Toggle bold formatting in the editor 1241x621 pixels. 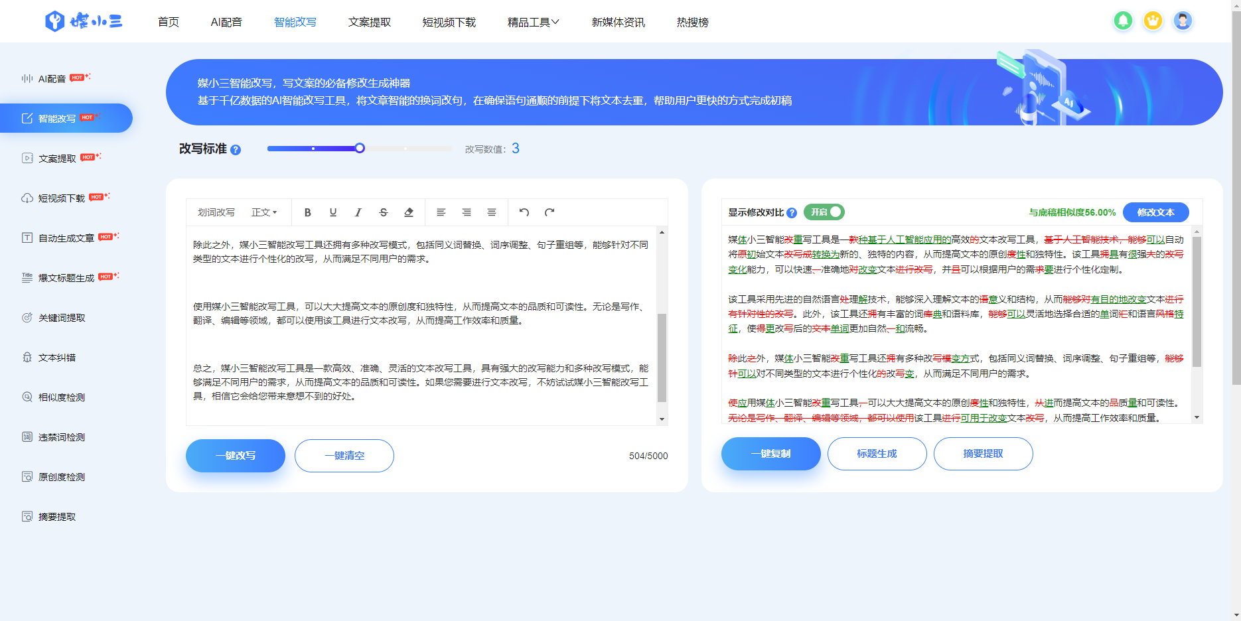tap(307, 212)
